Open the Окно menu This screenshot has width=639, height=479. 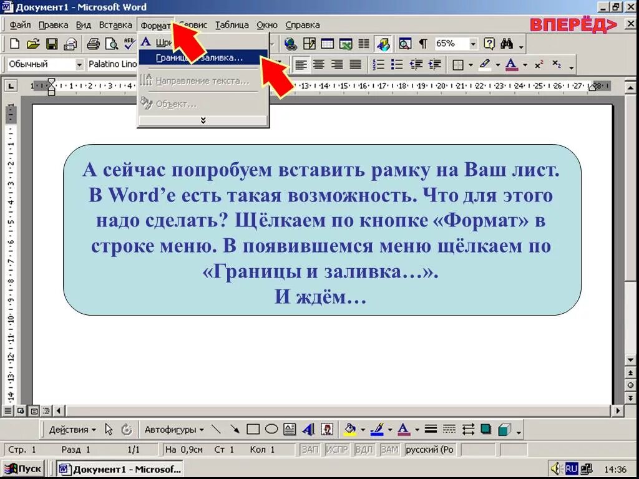pos(267,25)
